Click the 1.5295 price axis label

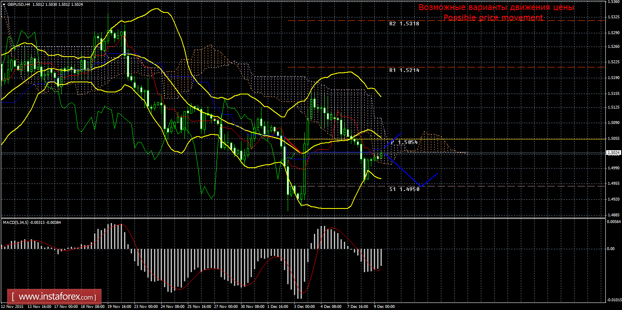click(614, 32)
